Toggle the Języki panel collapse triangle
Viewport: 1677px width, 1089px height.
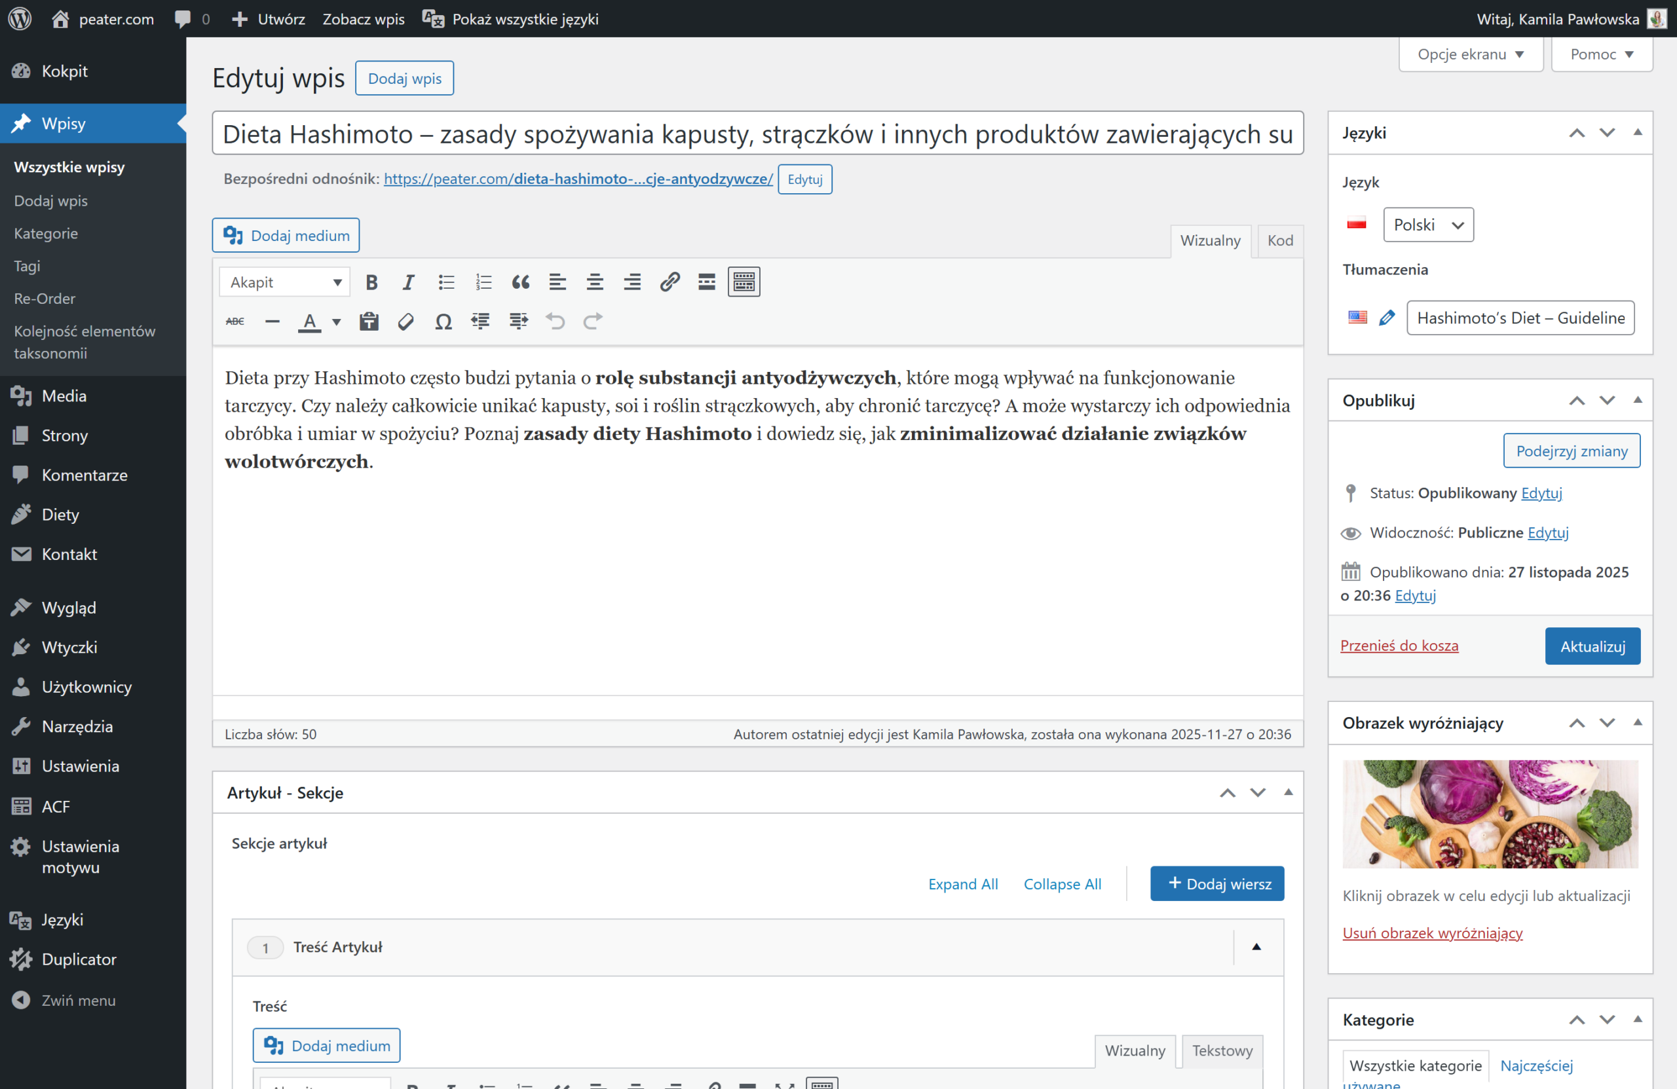click(1638, 132)
